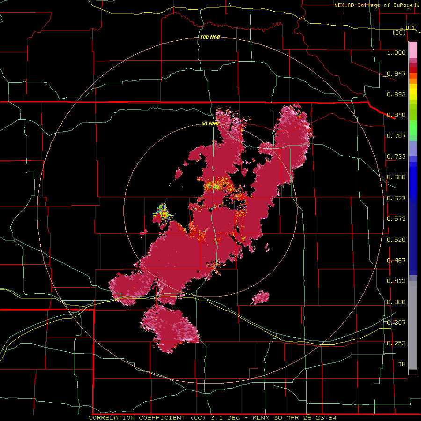421x421 pixels.
Task: Click the KLNX radar site identifier
Action: tap(262, 418)
